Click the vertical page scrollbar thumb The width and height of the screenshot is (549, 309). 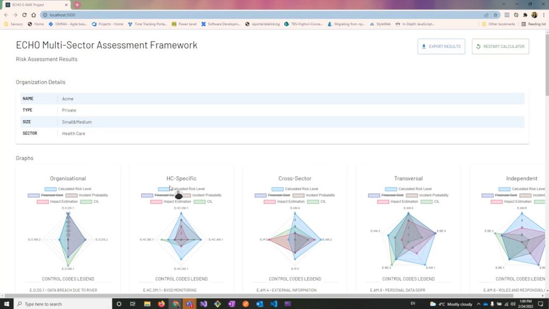(547, 64)
